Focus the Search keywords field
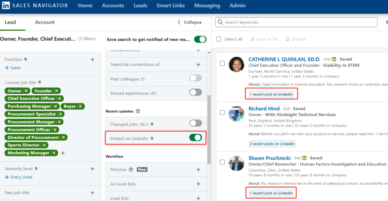Screen dimensions: 388x201 (x=296, y=22)
